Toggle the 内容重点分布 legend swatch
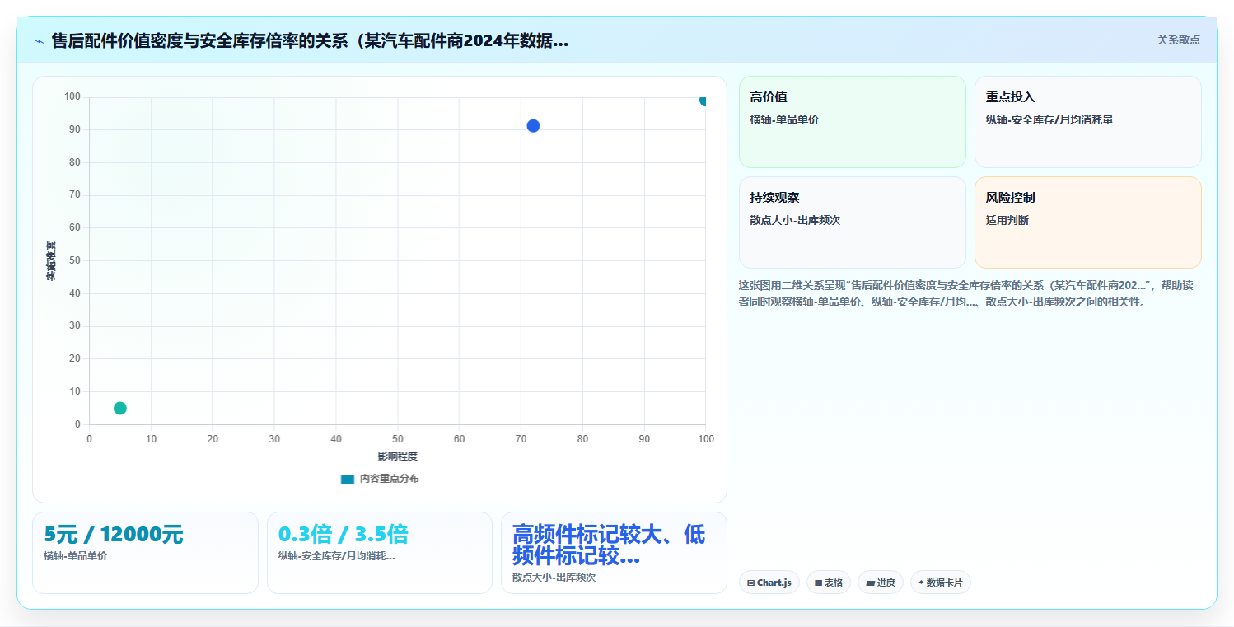Screen dimensions: 1234x627 click(x=348, y=479)
